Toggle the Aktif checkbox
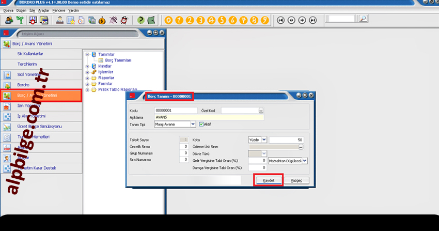The image size is (439, 231). pyautogui.click(x=201, y=124)
